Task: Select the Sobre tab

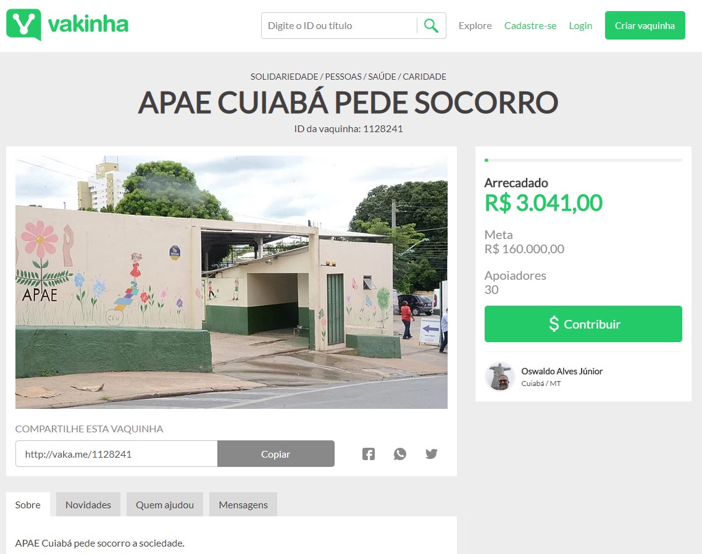Action: click(x=28, y=505)
